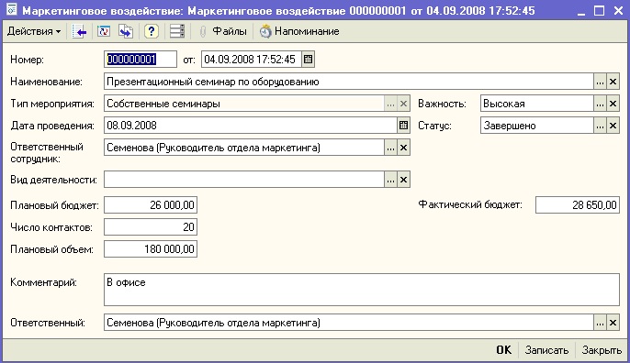This screenshot has width=630, height=363.
Task: Open the Действия menu
Action: (34, 31)
